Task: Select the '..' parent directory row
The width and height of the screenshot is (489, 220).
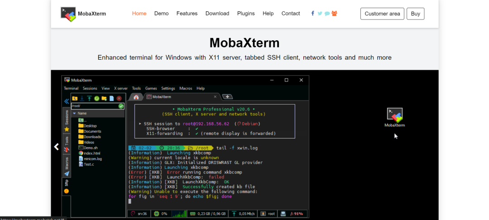Action: (82, 120)
